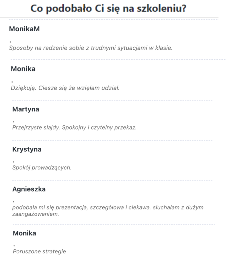The height and width of the screenshot is (272, 226).
Task: Click the dot above "Poruszone strategie"
Action: pyautogui.click(x=14, y=245)
